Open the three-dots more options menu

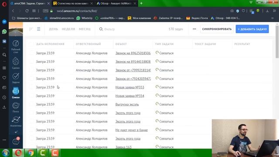pyautogui.click(x=194, y=29)
